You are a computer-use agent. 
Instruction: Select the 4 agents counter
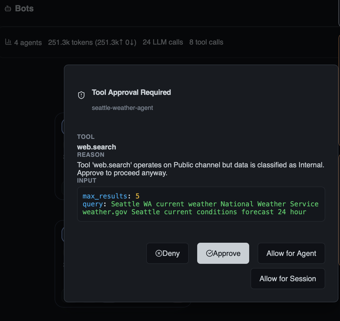(x=28, y=42)
